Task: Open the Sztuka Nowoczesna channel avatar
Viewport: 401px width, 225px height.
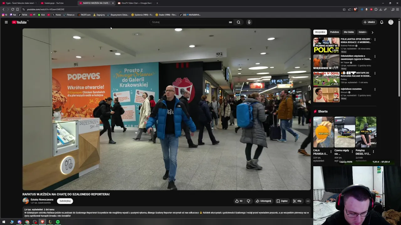Action: pos(26,201)
